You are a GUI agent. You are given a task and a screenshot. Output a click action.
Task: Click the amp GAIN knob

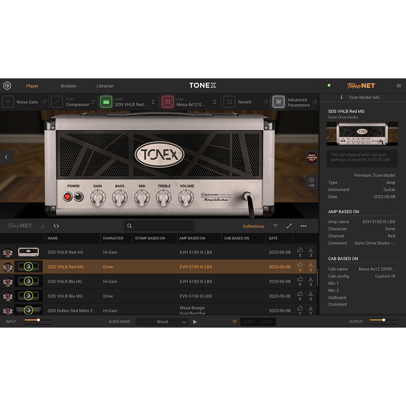click(97, 197)
